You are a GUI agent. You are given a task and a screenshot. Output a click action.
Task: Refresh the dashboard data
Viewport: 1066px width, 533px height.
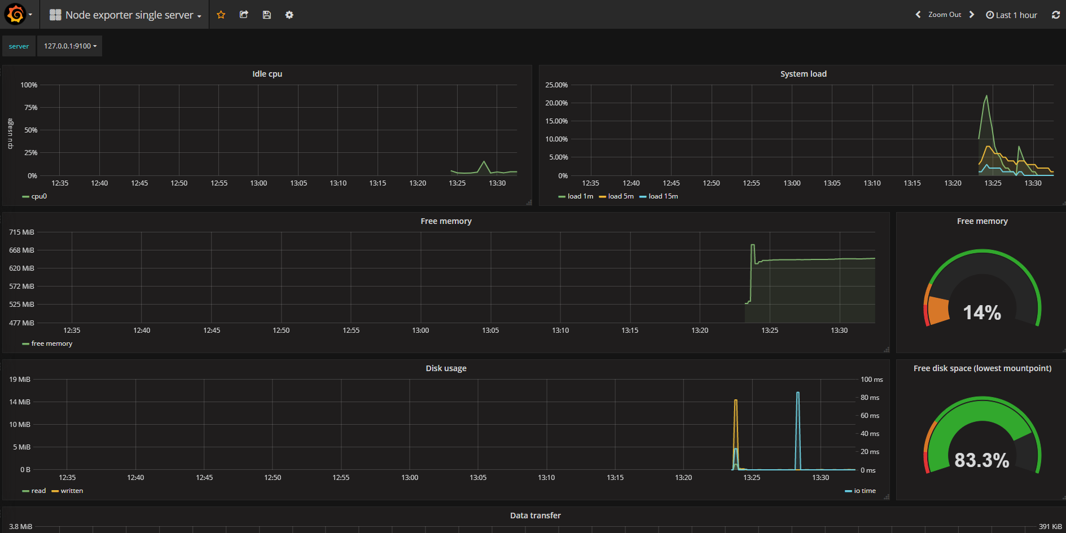1056,15
